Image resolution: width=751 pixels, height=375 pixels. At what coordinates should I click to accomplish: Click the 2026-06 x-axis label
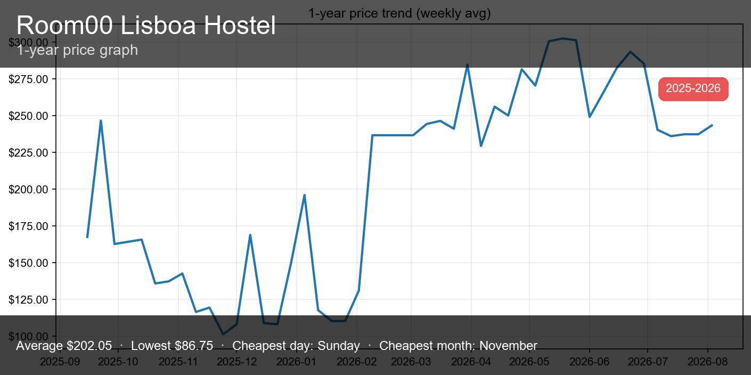pyautogui.click(x=589, y=362)
